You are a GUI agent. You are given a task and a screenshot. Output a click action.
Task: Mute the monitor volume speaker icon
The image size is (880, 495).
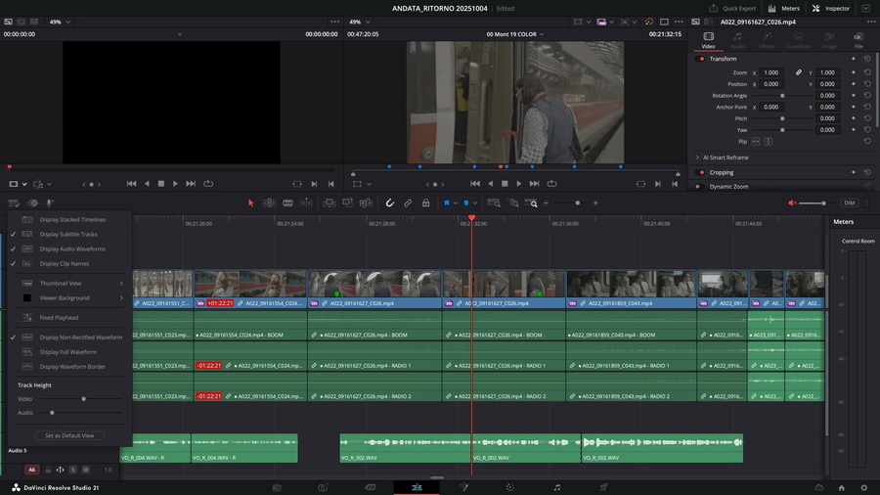(x=792, y=203)
